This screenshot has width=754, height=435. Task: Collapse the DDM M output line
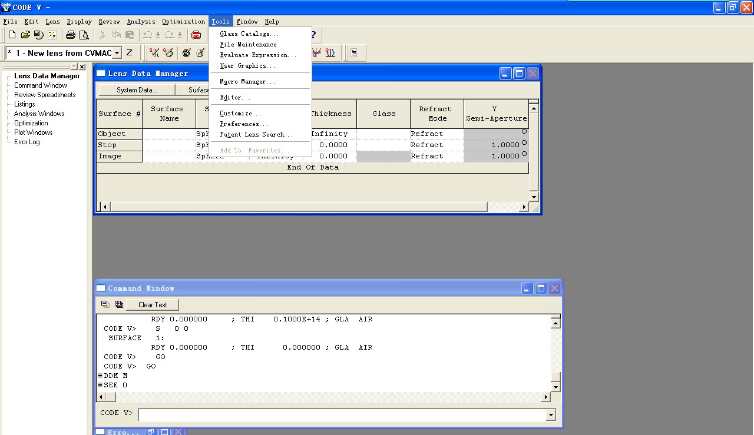coord(100,376)
